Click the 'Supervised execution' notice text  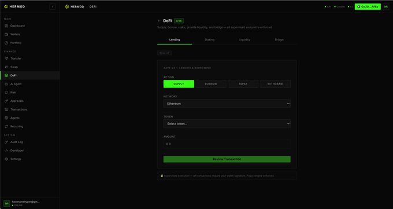tap(219, 176)
